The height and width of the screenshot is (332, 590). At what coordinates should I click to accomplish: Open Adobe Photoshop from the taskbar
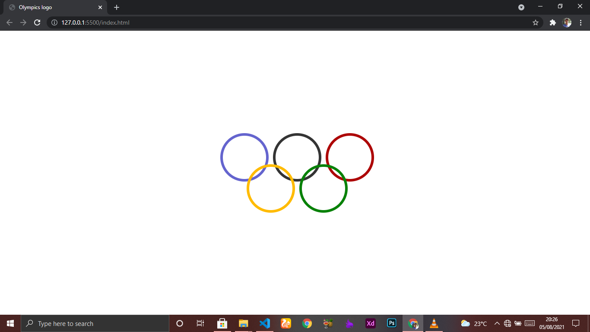(x=391, y=323)
